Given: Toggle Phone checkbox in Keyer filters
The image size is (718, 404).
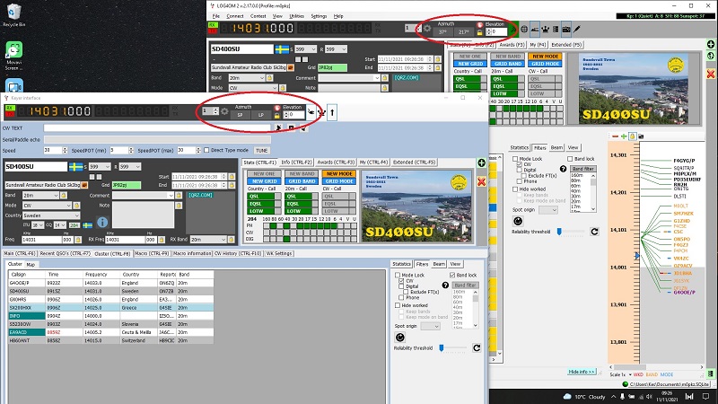Looking at the screenshot, I should coord(401,298).
